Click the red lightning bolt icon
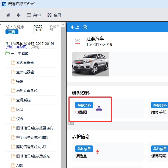 coord(98,152)
